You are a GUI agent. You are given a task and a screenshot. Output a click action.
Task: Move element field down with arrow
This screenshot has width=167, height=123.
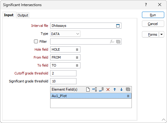tap(121, 89)
